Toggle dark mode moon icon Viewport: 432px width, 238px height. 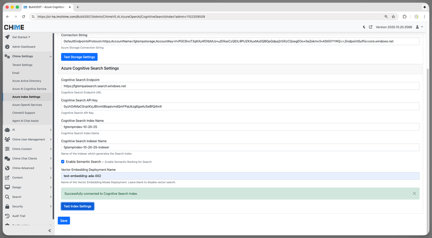tap(364, 27)
